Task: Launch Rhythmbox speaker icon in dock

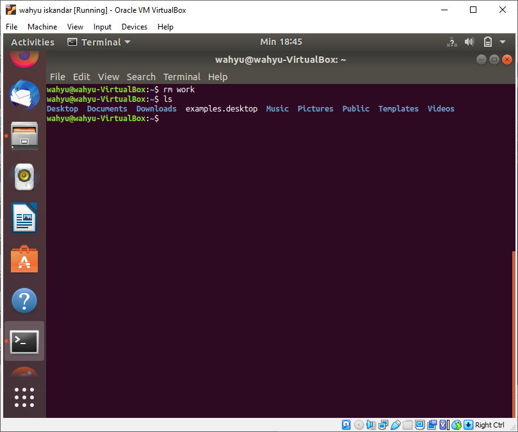Action: pos(24,177)
